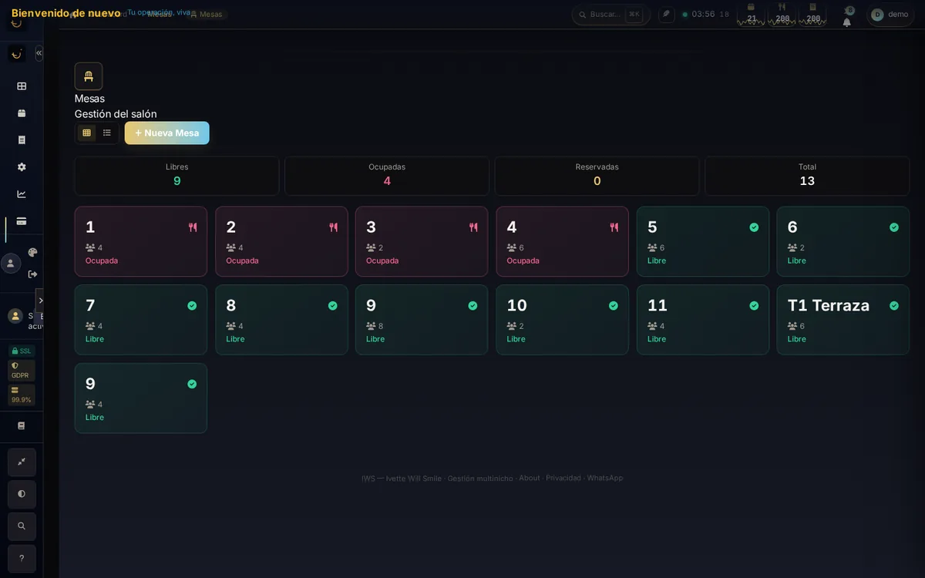925x578 pixels.
Task: Click the logout arrow icon in sidebar
Action: pos(32,274)
